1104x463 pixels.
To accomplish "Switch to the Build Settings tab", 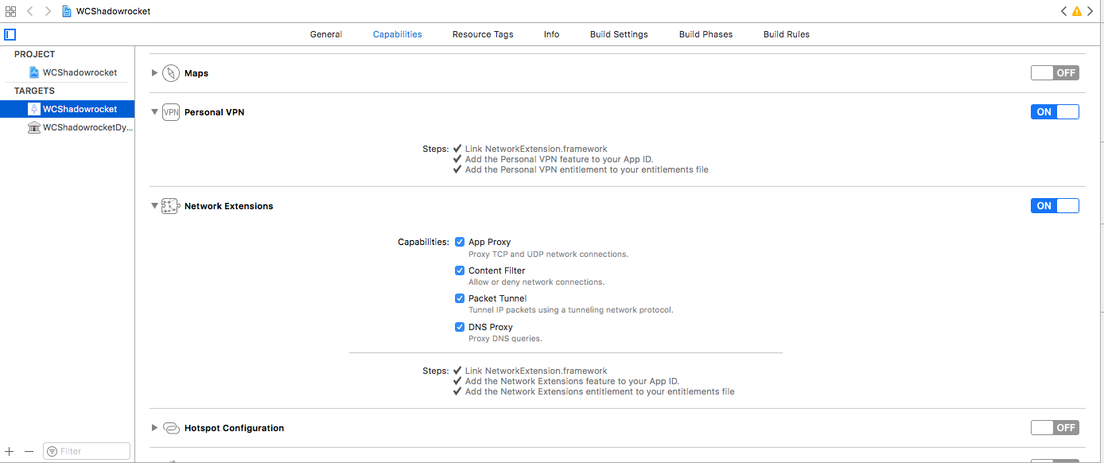I will coord(619,34).
